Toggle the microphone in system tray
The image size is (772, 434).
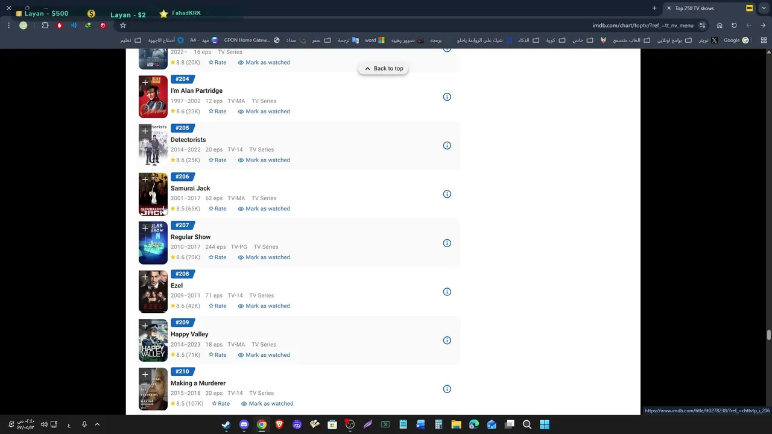coord(84,424)
